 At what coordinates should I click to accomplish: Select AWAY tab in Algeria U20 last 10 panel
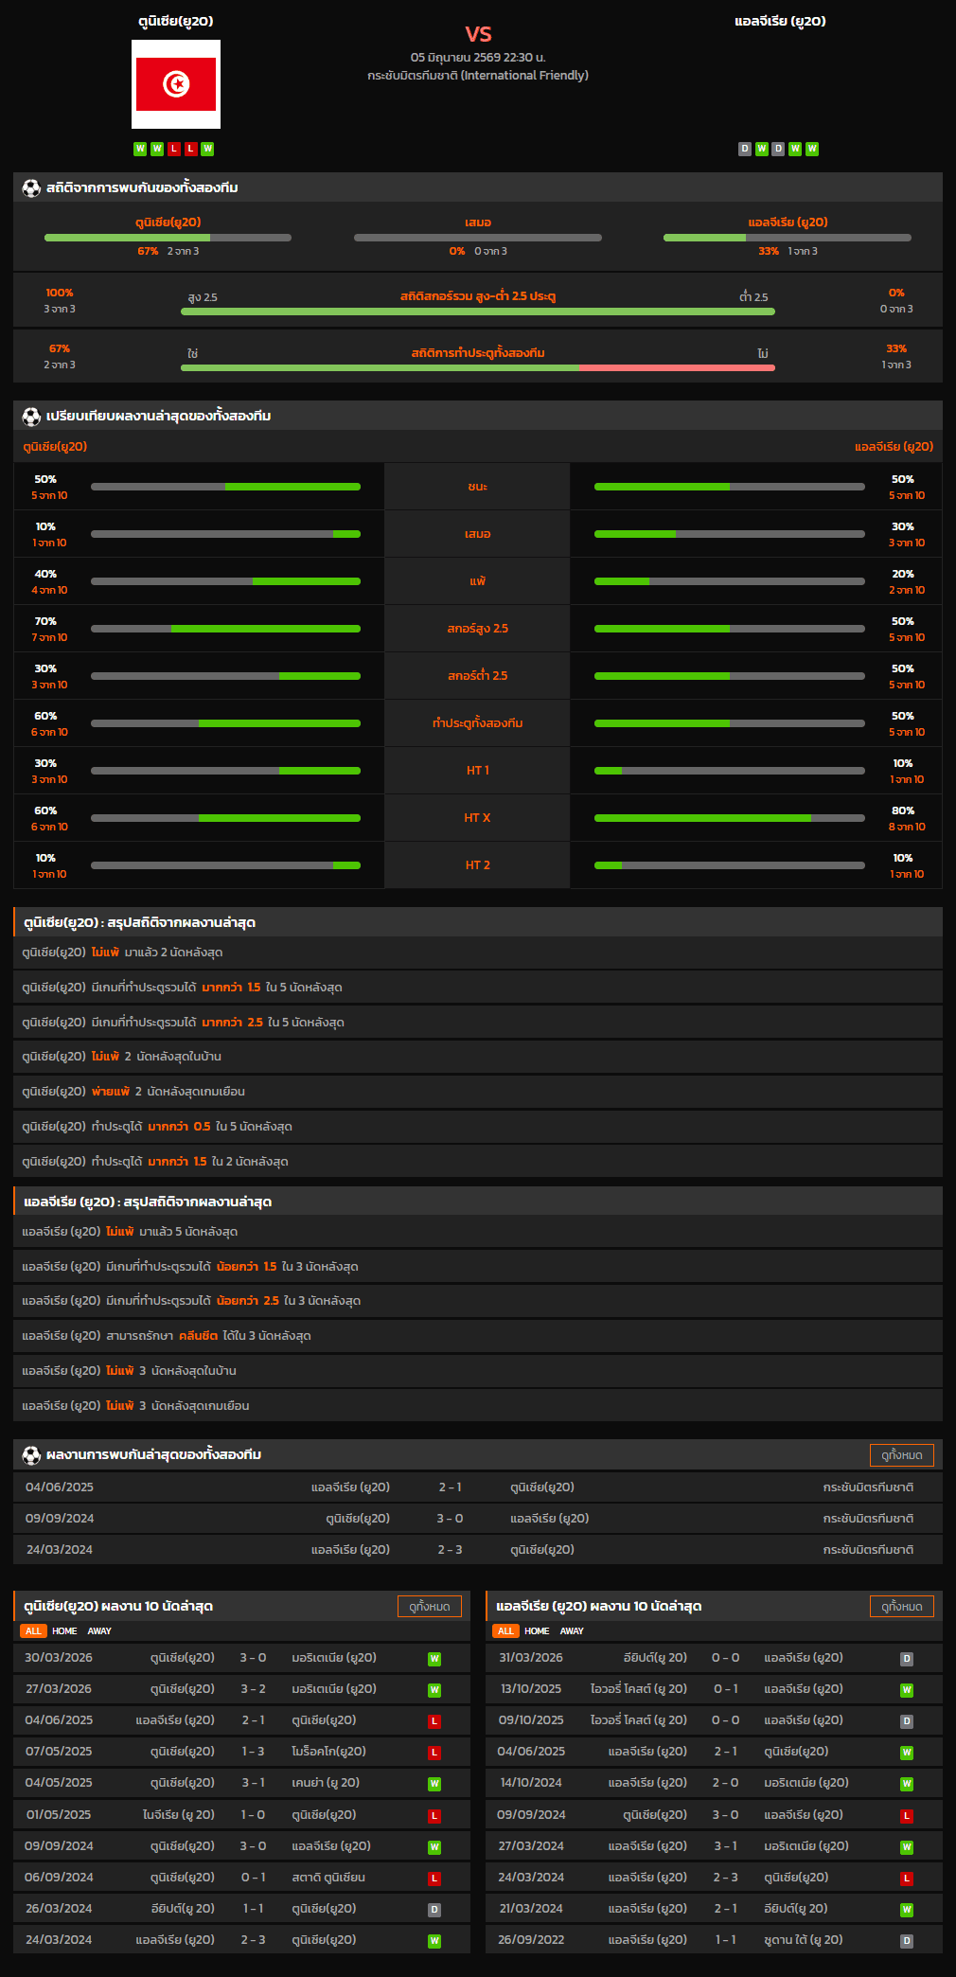click(572, 1630)
